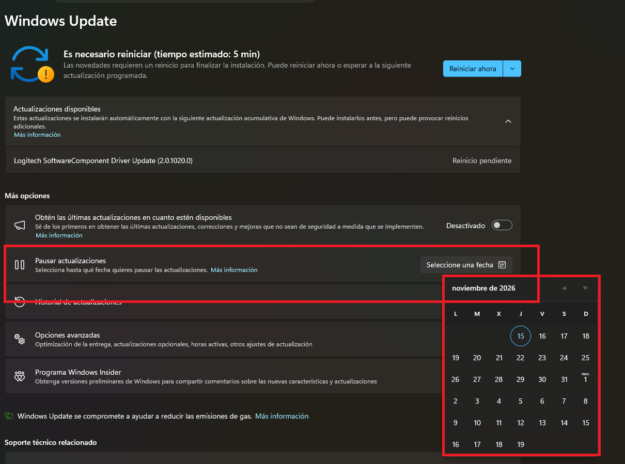Go to next month with calendar down arrow
The image size is (625, 464).
coord(585,288)
